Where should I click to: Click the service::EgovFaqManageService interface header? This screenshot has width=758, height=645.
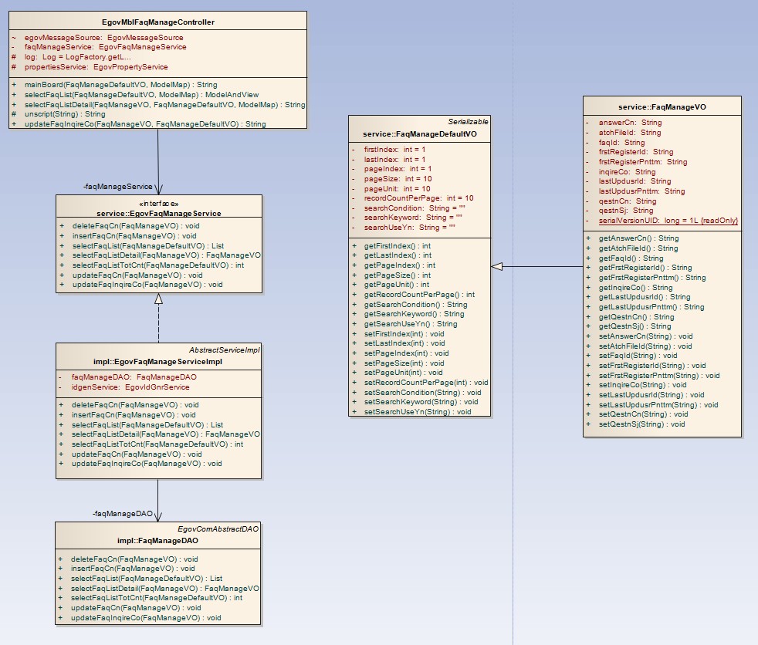click(159, 213)
